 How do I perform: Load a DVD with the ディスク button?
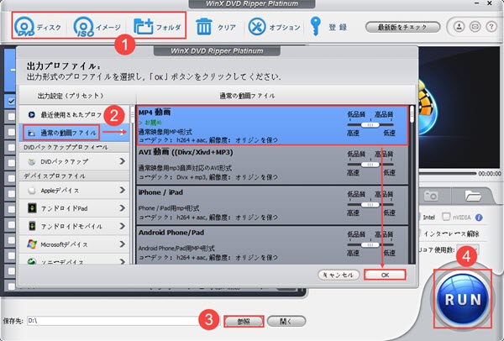click(x=38, y=27)
